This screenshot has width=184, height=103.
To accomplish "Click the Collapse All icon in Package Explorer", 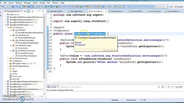I will (25, 11).
